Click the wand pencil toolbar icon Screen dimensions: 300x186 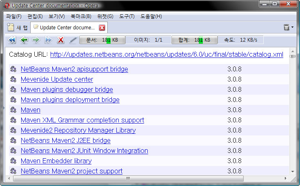point(73,40)
